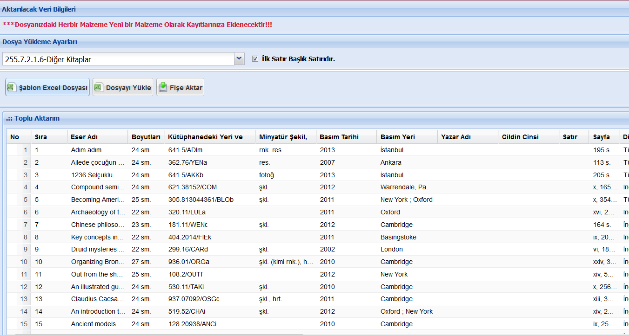The width and height of the screenshot is (629, 335).
Task: Click call number 519.52/CHAi
Action: tap(187, 311)
